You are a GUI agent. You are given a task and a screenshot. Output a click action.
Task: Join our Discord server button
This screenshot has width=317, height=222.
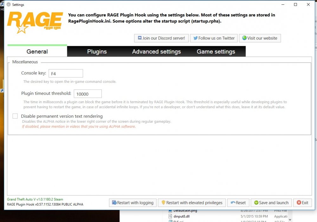point(161,38)
